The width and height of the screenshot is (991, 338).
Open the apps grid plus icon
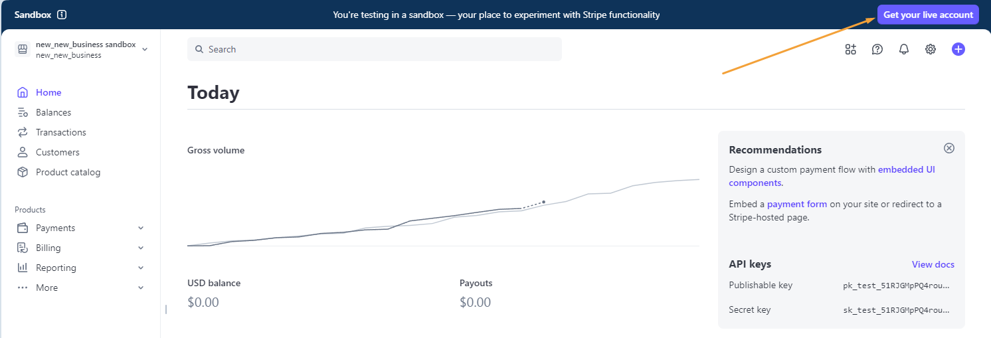click(x=851, y=49)
